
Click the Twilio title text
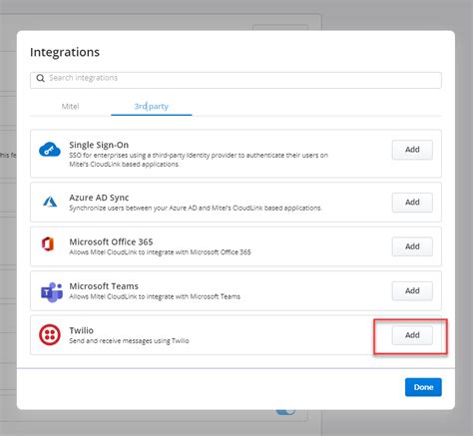[81, 330]
